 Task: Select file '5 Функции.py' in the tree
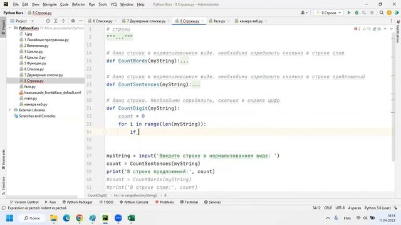pyautogui.click(x=35, y=63)
